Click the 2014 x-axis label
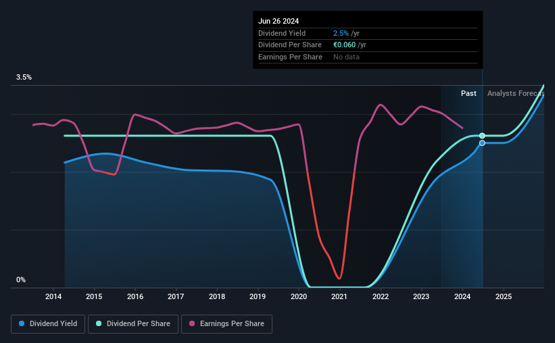 [53, 296]
